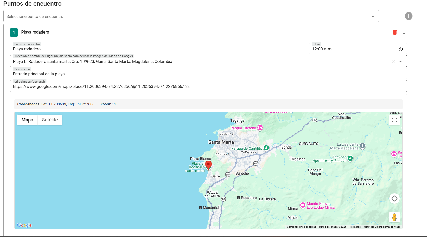The width and height of the screenshot is (427, 237).
Task: Select the Mapa view tab
Action: pyautogui.click(x=27, y=120)
